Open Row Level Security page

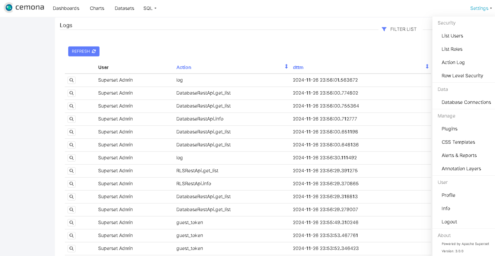462,76
